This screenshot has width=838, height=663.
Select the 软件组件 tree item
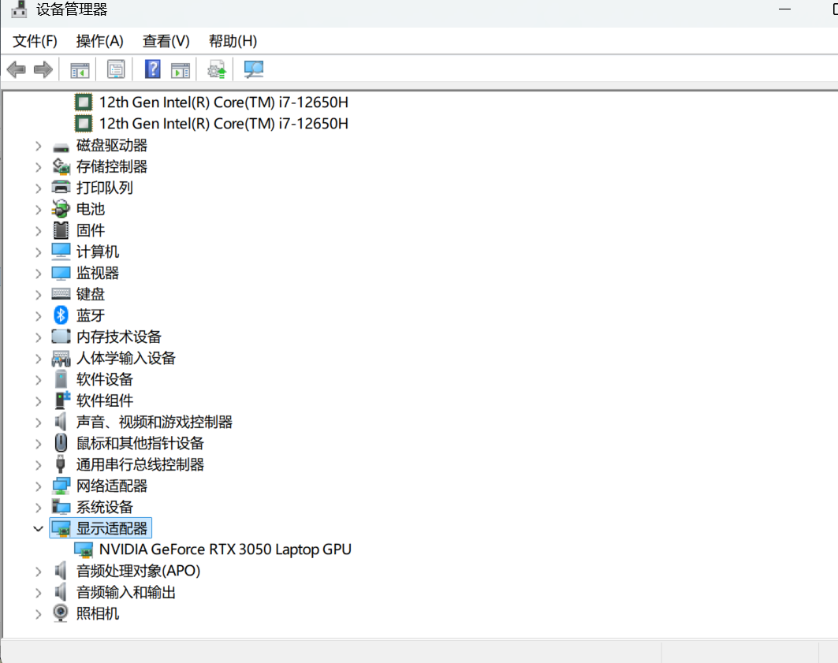tap(104, 400)
